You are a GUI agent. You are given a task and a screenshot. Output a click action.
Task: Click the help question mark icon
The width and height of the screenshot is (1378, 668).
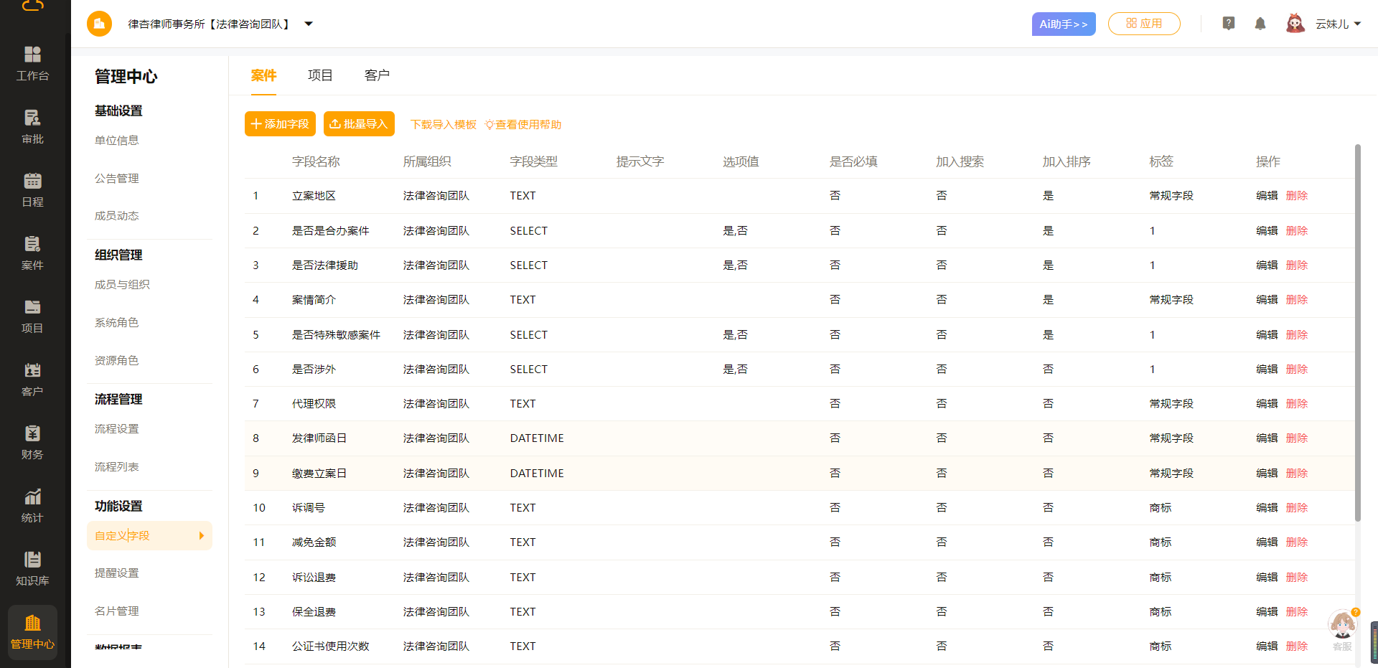[x=1228, y=24]
